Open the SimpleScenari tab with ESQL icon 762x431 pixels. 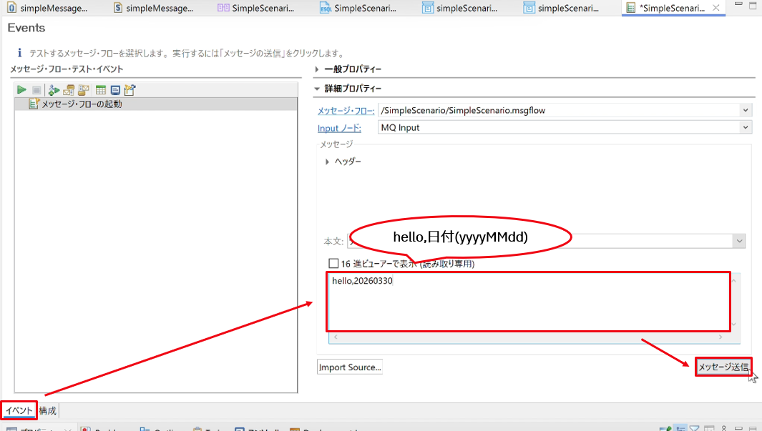click(x=358, y=8)
